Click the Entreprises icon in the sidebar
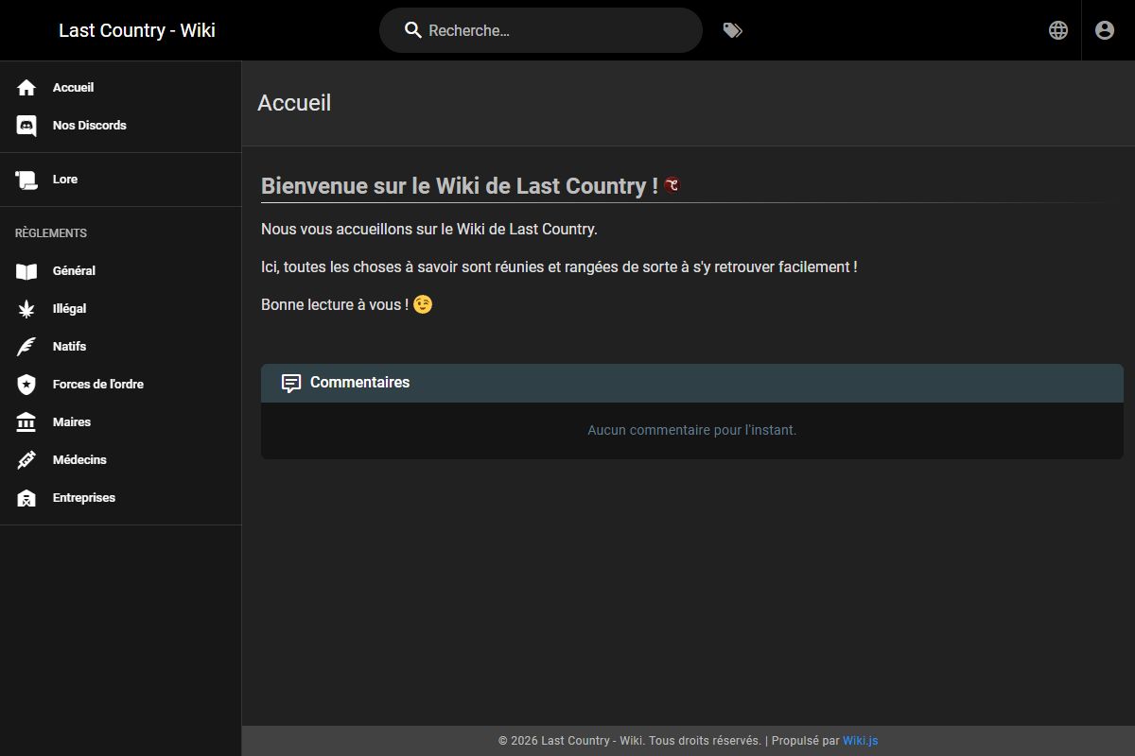The height and width of the screenshot is (756, 1135). (x=26, y=497)
